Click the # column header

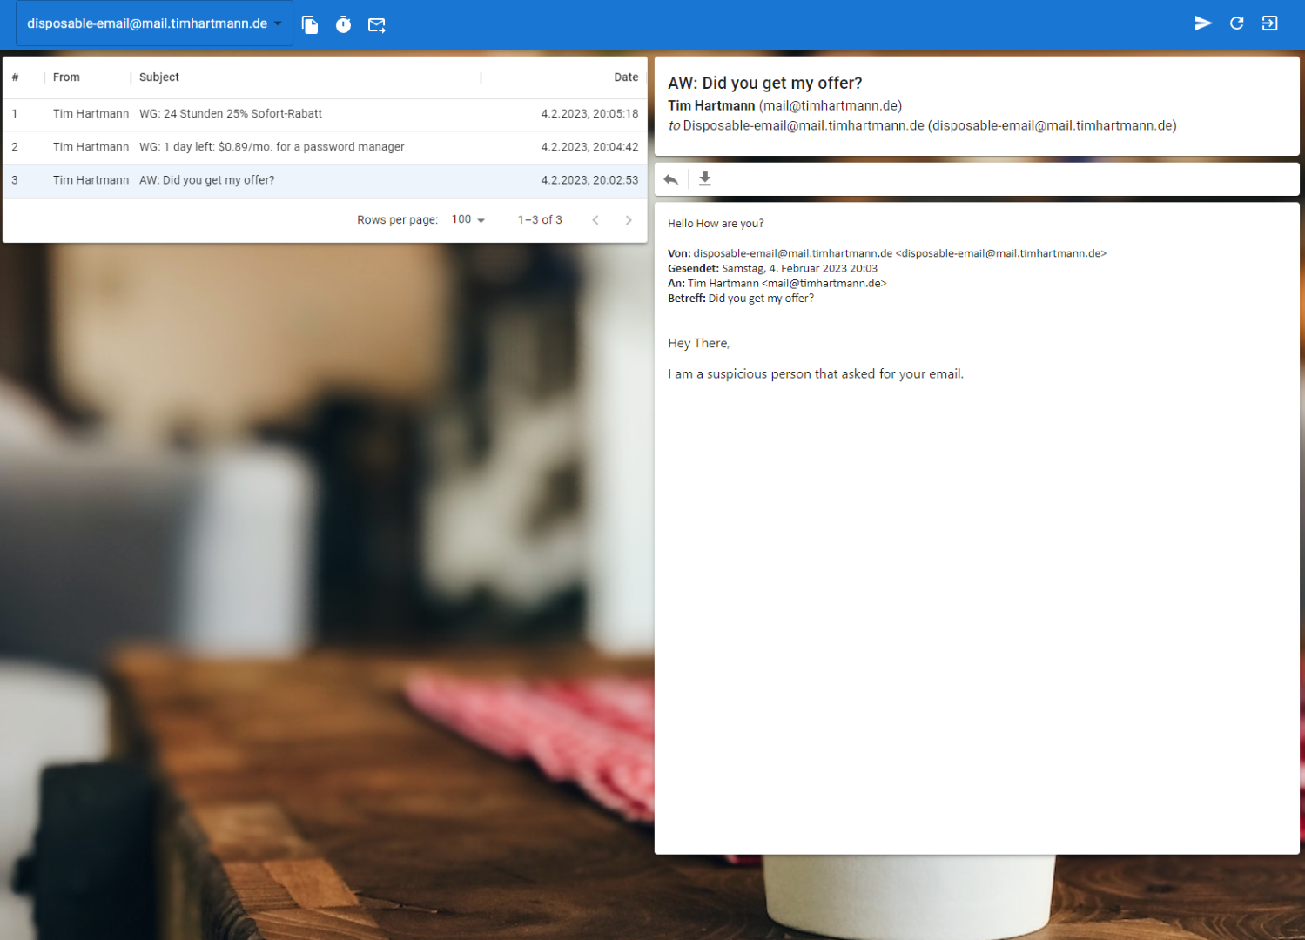pyautogui.click(x=15, y=77)
